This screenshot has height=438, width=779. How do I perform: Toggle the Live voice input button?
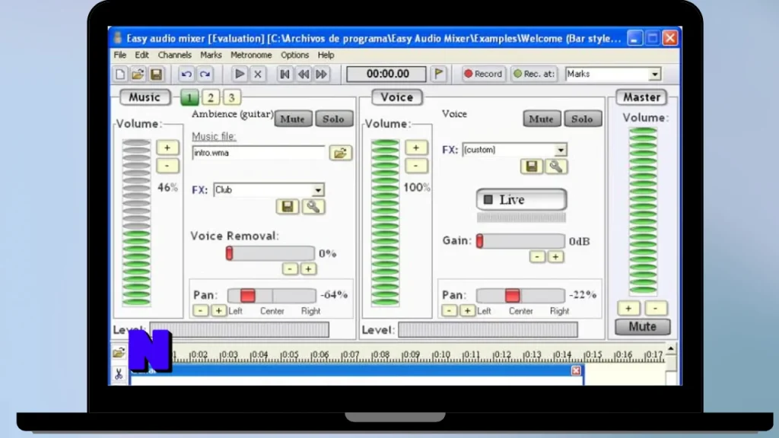click(x=521, y=200)
